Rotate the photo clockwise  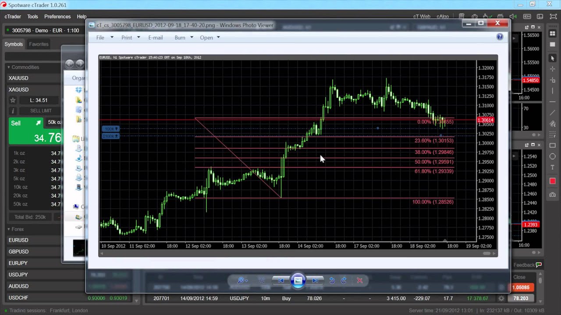344,280
